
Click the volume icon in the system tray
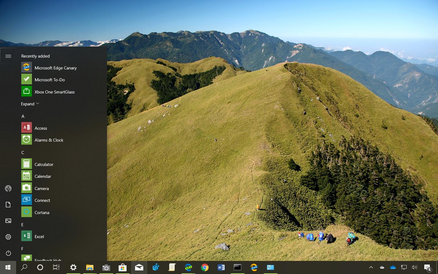pyautogui.click(x=415, y=267)
